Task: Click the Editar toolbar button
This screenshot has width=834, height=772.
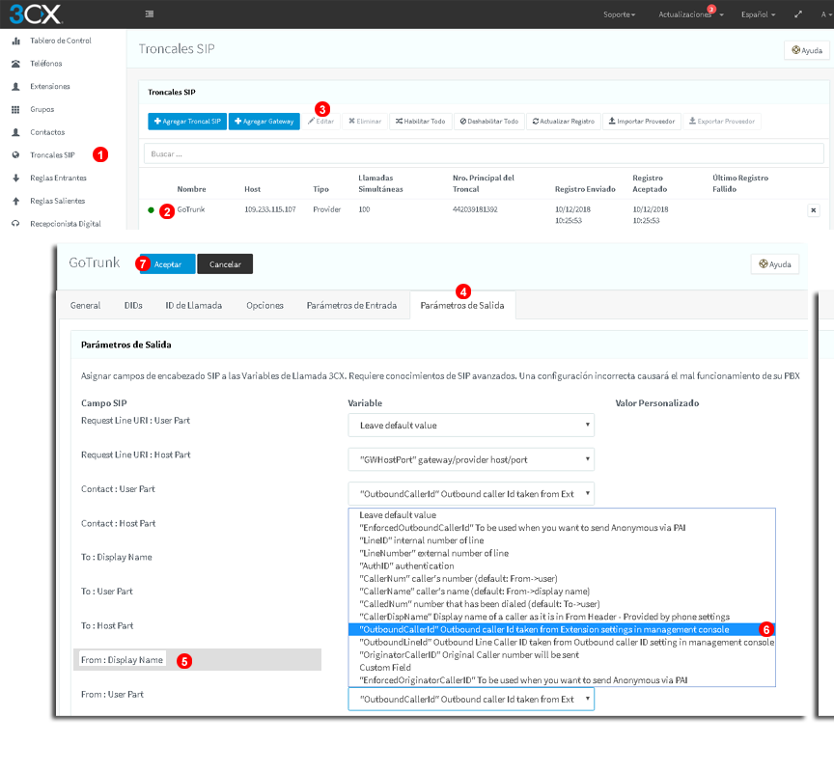Action: [x=320, y=122]
